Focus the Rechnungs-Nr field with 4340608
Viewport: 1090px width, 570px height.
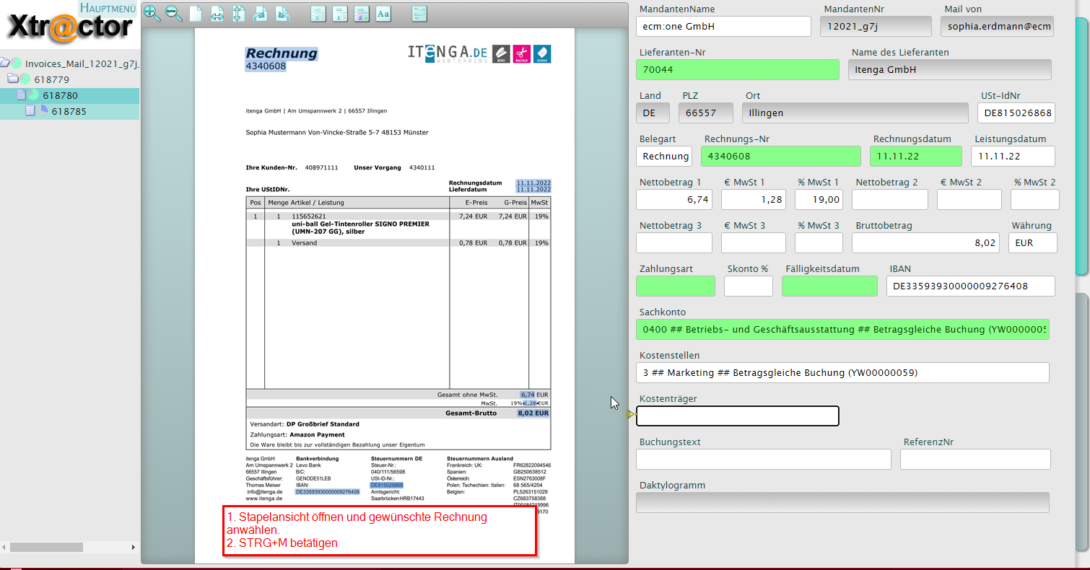pos(781,156)
